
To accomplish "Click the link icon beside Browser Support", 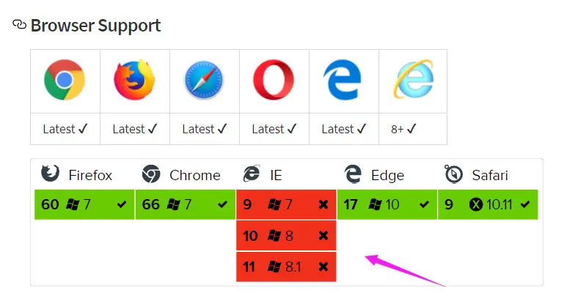I will tap(20, 25).
